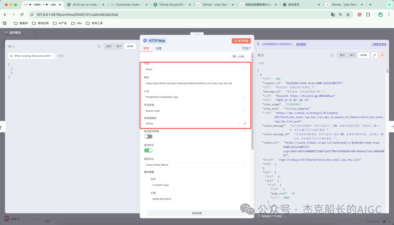394x225 pixels.
Task: Switch to the 获取低粉爆款榜 browser tab
Action: (258, 4)
